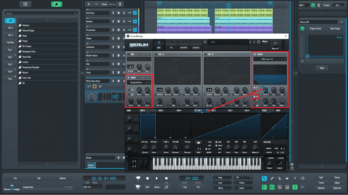The image size is (348, 195).
Task: Click the Serum filter Cutoff knob
Action: [x=266, y=90]
